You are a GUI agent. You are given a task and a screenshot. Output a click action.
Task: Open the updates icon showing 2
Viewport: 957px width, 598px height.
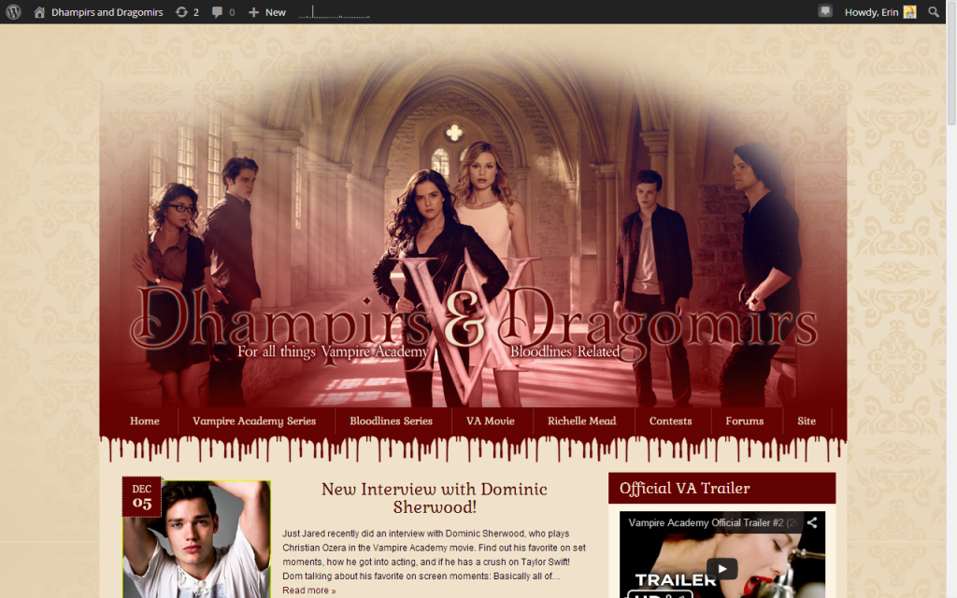[181, 12]
